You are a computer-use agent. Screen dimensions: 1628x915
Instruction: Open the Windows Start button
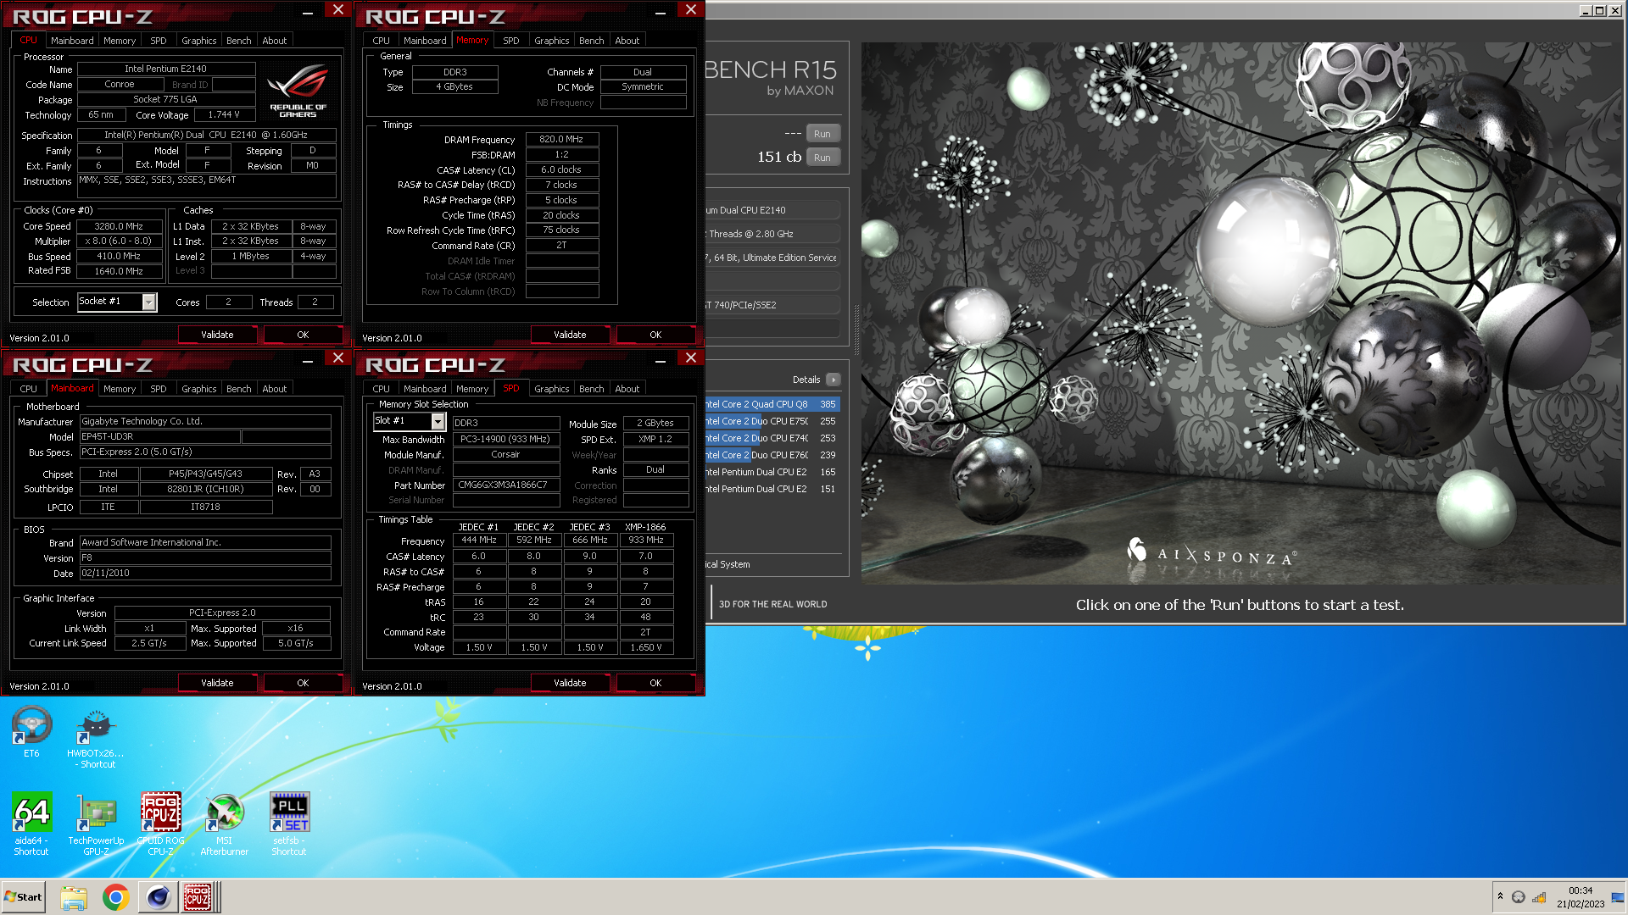(x=23, y=897)
